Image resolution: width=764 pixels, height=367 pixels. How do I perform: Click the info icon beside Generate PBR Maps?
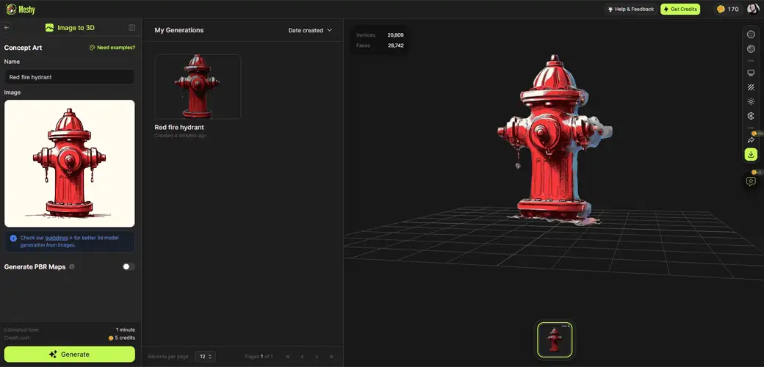click(x=72, y=267)
